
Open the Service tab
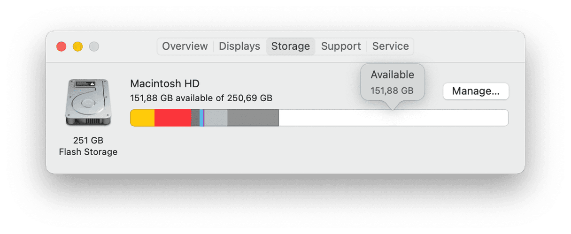(390, 46)
